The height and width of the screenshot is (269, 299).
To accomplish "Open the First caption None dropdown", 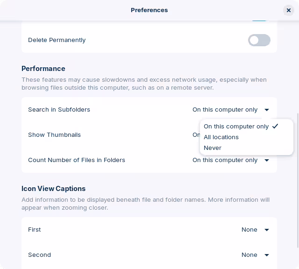I will point(256,229).
